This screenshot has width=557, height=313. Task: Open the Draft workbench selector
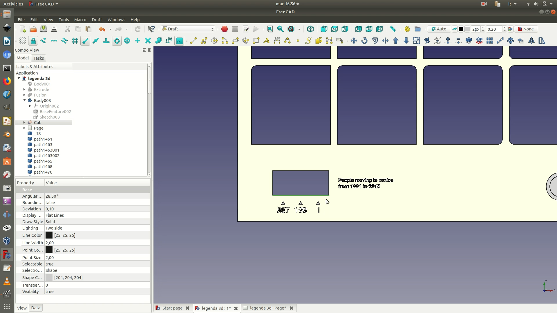[188, 29]
